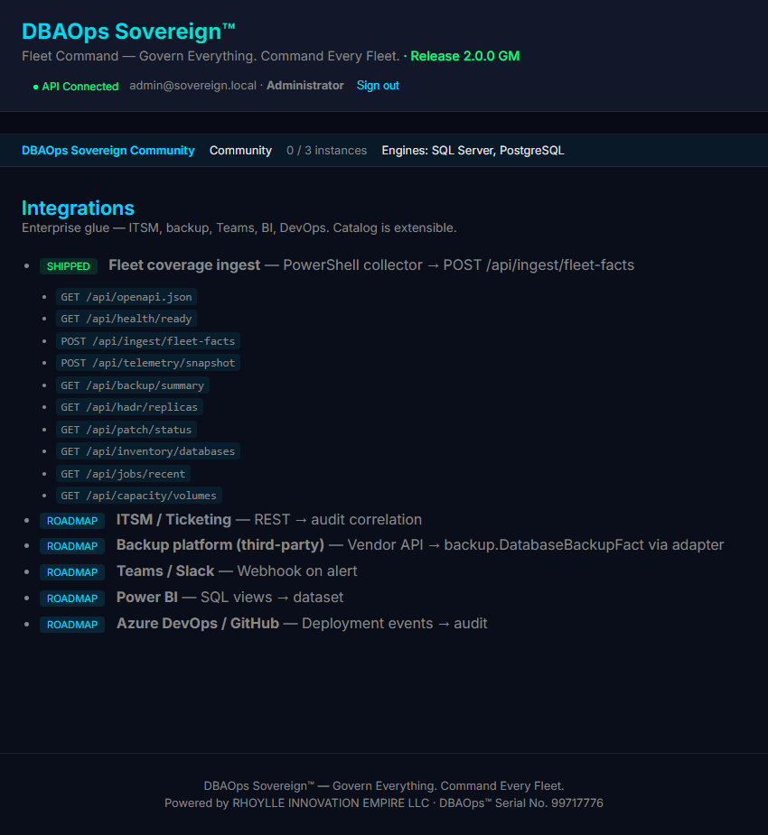Select Azure DevOps / GitHub integration title
Image resolution: width=768 pixels, height=835 pixels.
[198, 623]
